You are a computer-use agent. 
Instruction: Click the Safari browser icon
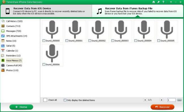coord(3,46)
